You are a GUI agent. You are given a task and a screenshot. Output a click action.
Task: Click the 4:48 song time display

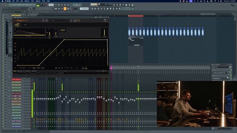coord(77,5)
